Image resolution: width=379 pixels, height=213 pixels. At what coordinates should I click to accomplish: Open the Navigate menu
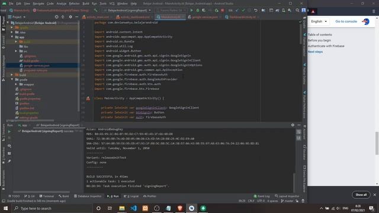point(38,4)
